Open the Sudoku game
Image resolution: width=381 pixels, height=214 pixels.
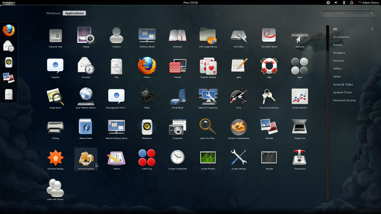tap(117, 158)
